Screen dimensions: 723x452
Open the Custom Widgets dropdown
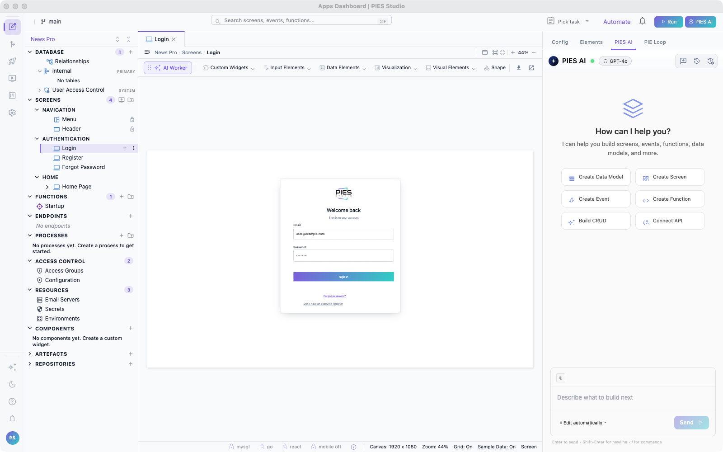coord(229,68)
